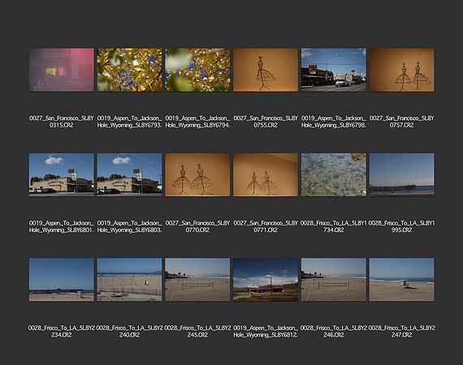Click filename 0027_San_Francisco_SL8Y0771.CR2
The image size is (463, 365).
tap(266, 226)
